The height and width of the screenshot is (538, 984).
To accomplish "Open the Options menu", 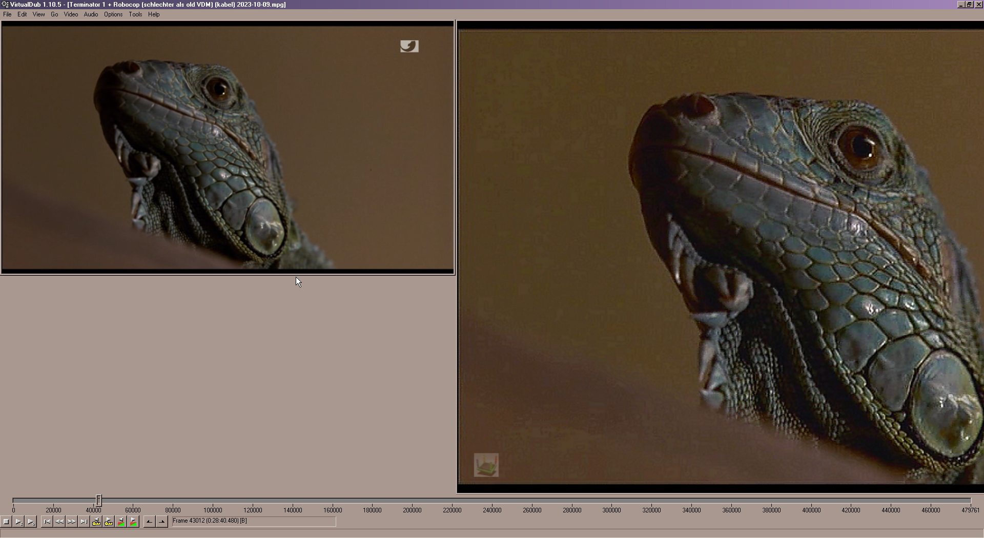I will coord(113,14).
